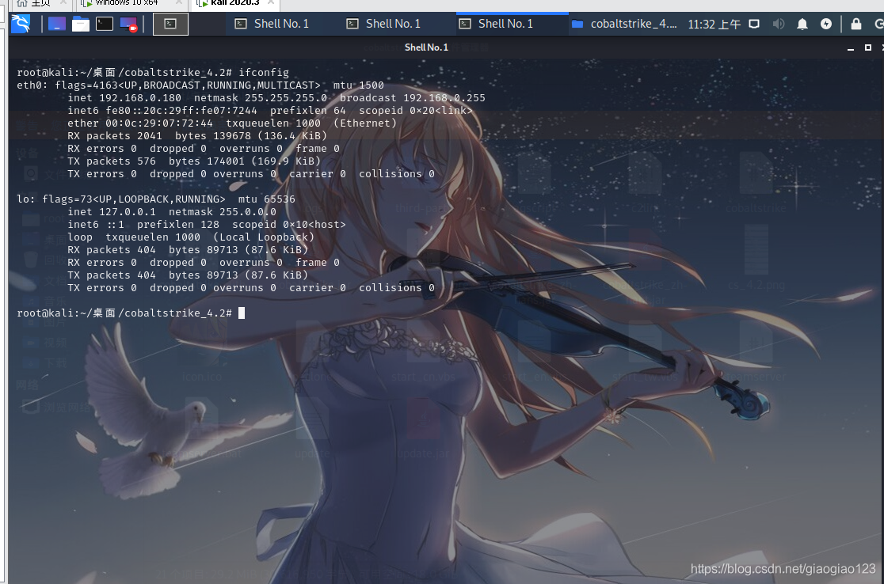Click the Shell No.1 terminal title bar
The width and height of the screenshot is (884, 584).
pos(426,47)
